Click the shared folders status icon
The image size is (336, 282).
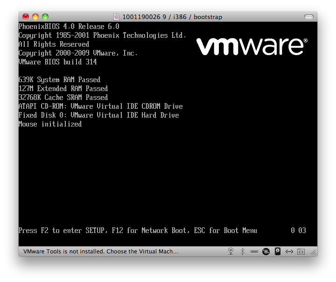301,252
